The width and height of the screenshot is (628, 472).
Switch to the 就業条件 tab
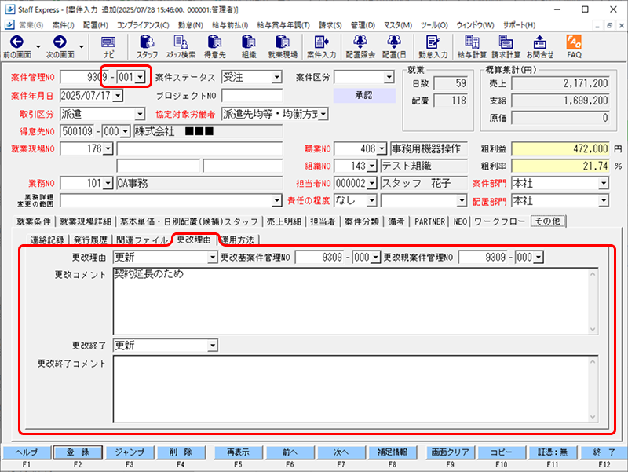tap(34, 221)
